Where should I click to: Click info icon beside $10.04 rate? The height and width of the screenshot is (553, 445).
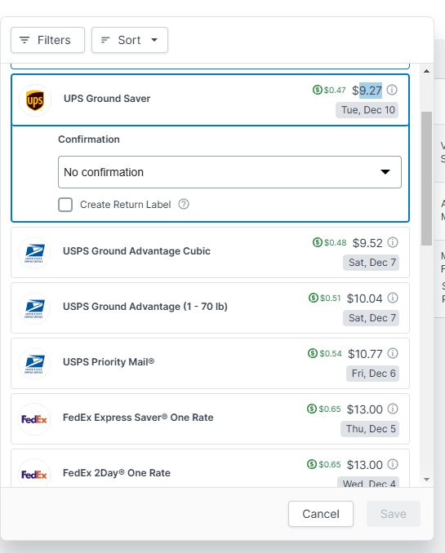pos(393,298)
